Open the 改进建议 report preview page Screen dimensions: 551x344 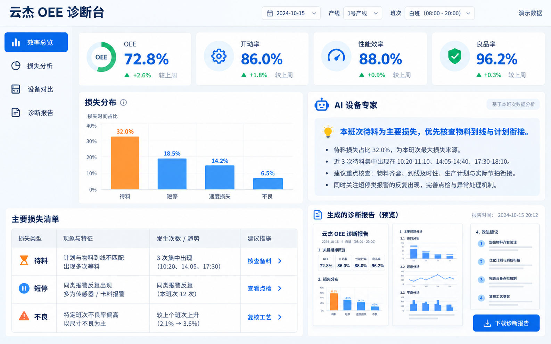pyautogui.click(x=505, y=267)
